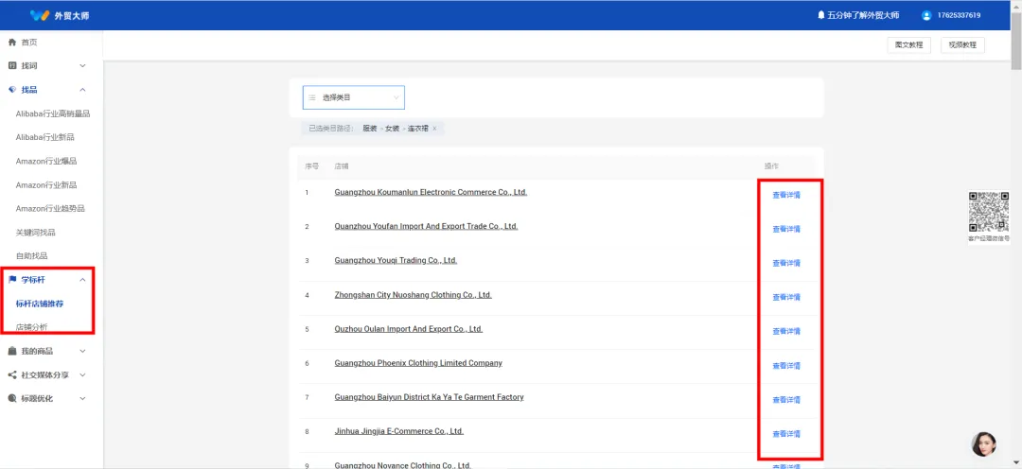Click the 我的商品 bag icon
This screenshot has height=469, width=1022.
point(11,351)
